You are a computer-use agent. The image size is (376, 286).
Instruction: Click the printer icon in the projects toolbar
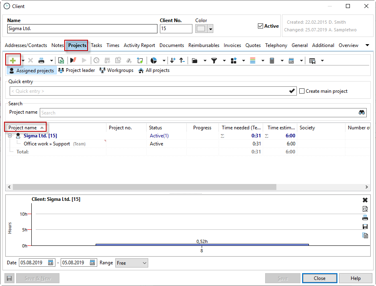(x=41, y=60)
